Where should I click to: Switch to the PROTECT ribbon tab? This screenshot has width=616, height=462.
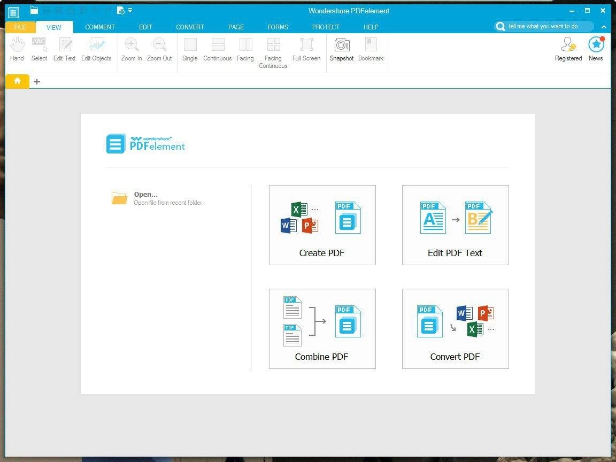click(325, 27)
